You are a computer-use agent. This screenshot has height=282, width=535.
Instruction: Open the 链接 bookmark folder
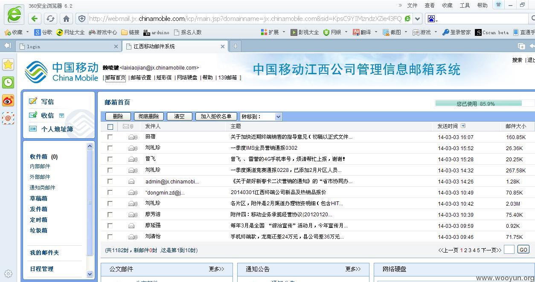[x=131, y=32]
